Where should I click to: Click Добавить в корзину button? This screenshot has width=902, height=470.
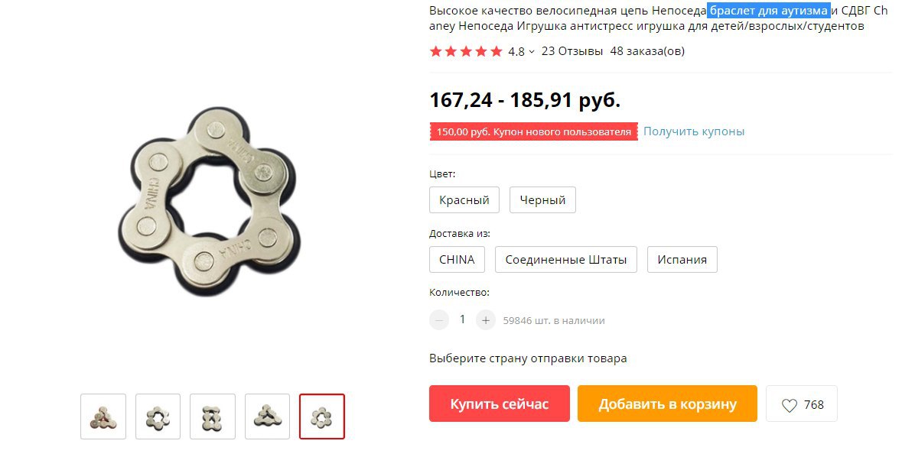coord(667,404)
